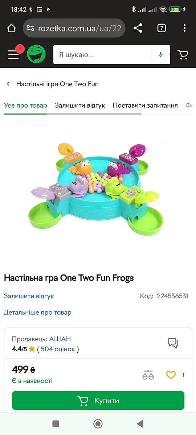Tap the browser share icon
This screenshot has height=435, width=196.
[138, 28]
